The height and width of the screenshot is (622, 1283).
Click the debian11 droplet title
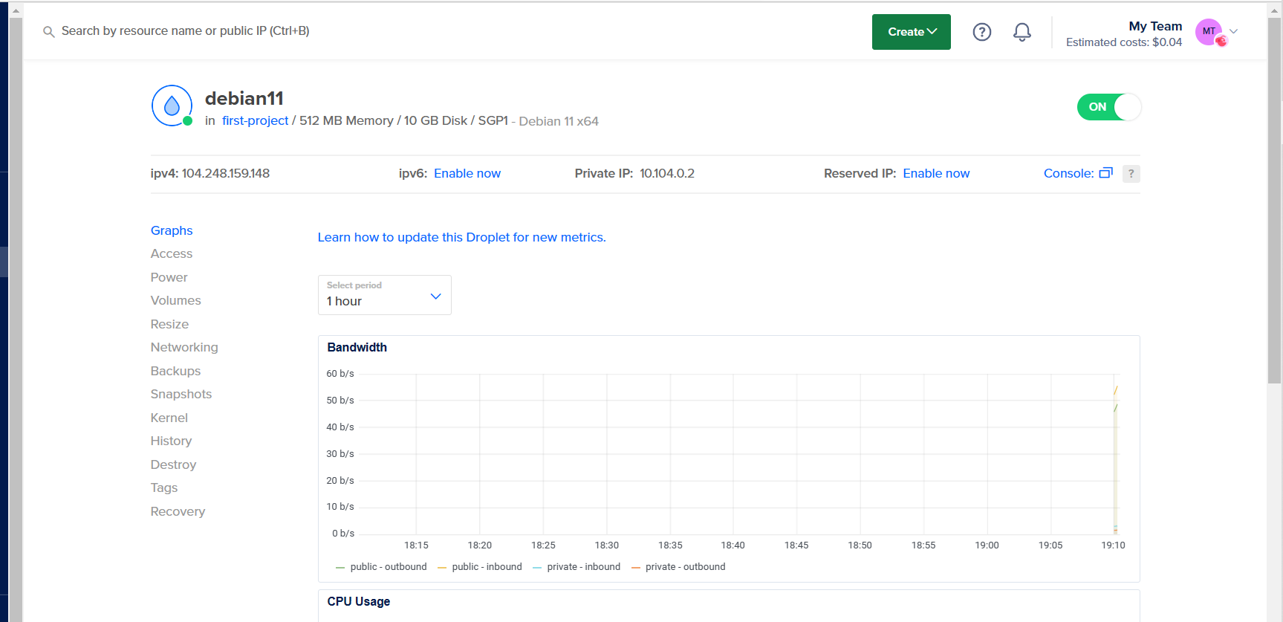pyautogui.click(x=244, y=98)
